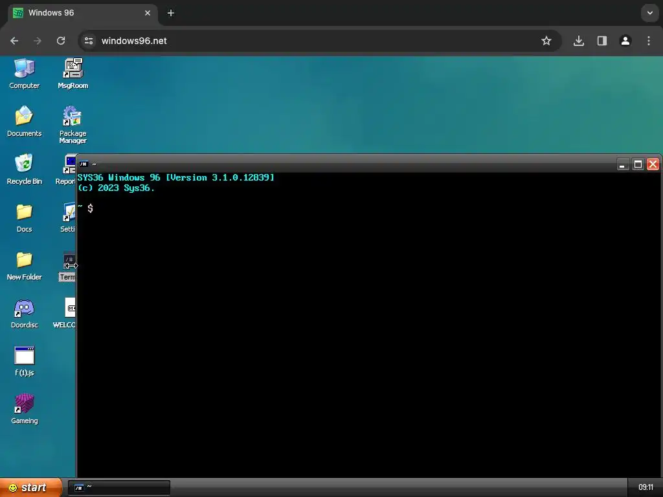Image resolution: width=663 pixels, height=497 pixels.
Task: Select the f (1).js file icon
Action: 24,361
